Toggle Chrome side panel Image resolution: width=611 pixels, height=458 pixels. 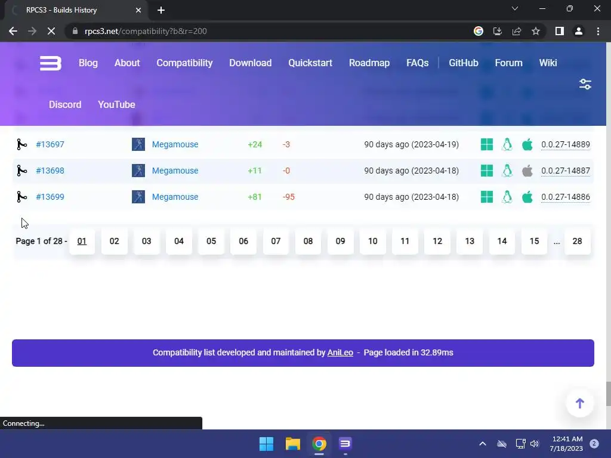(x=560, y=31)
